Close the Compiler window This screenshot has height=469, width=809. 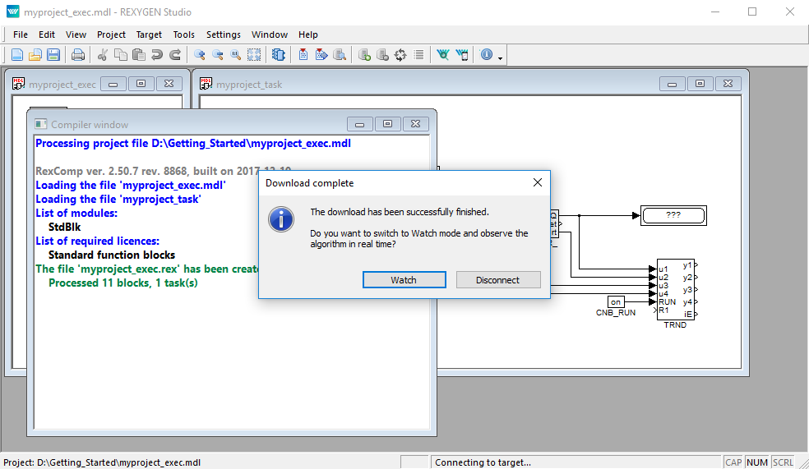[416, 124]
